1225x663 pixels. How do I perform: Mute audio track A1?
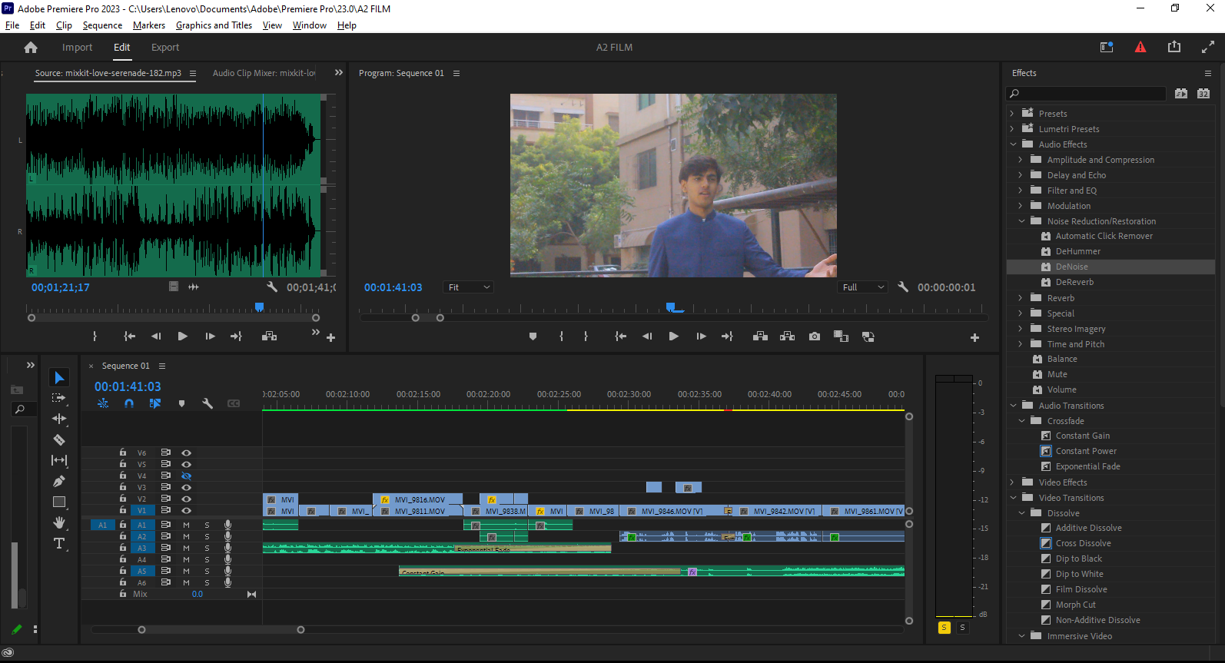click(x=186, y=525)
